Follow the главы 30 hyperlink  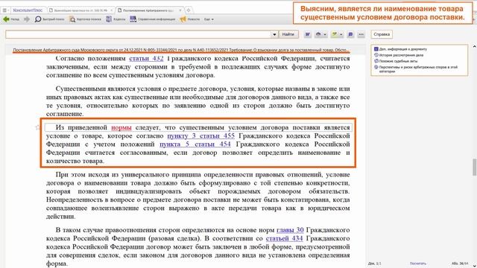[290, 230]
